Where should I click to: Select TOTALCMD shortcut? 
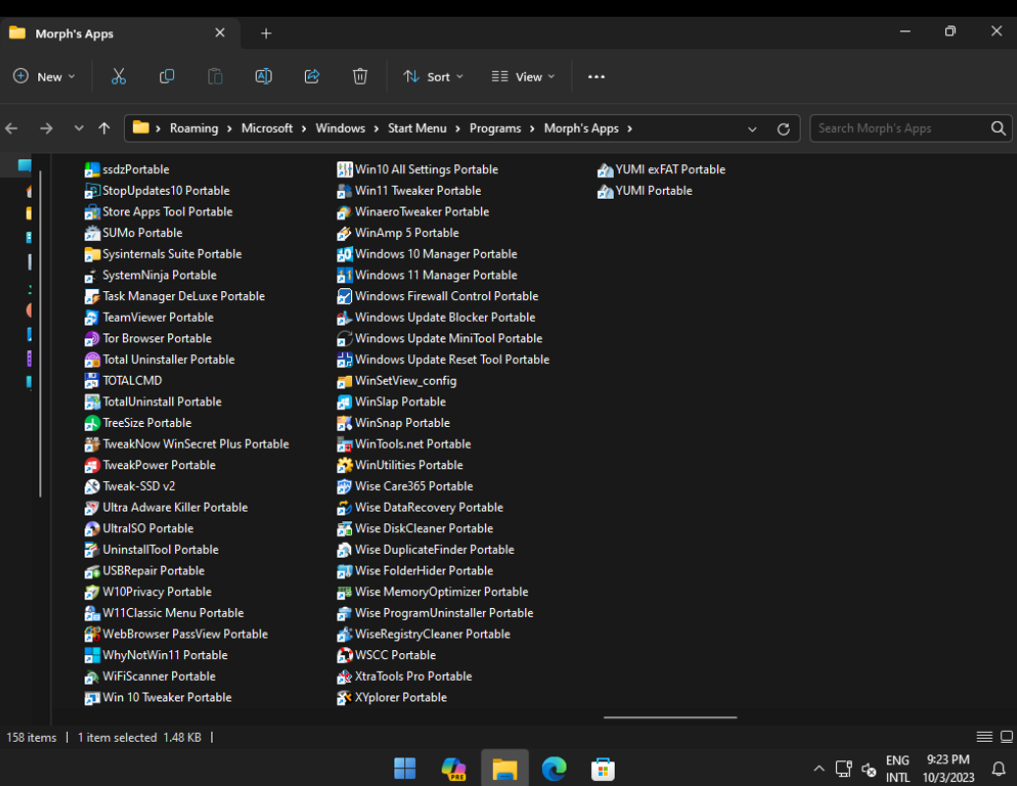point(123,381)
